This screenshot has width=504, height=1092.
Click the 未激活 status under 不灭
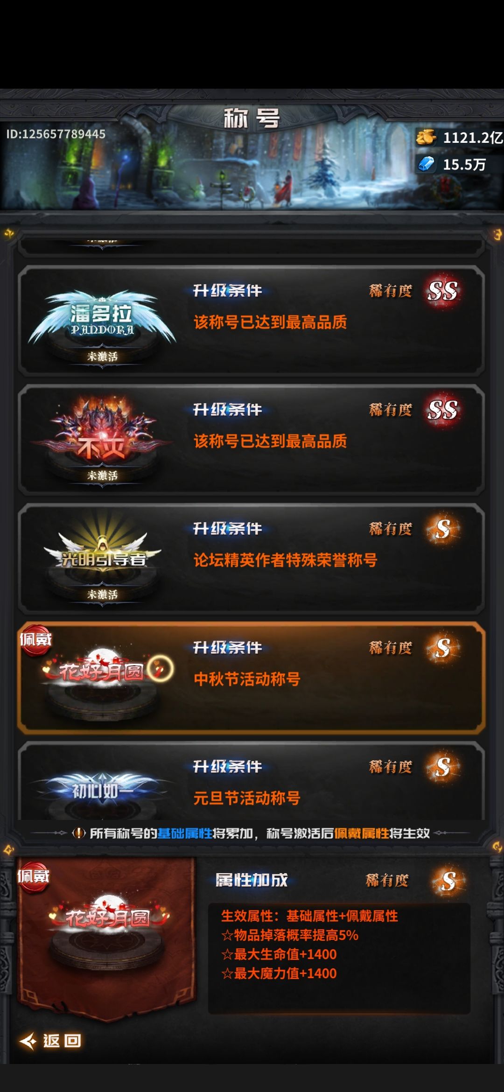pyautogui.click(x=102, y=476)
